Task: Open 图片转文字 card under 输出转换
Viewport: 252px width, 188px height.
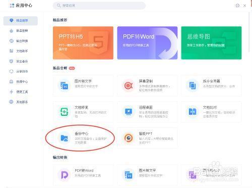Action: click(147, 175)
